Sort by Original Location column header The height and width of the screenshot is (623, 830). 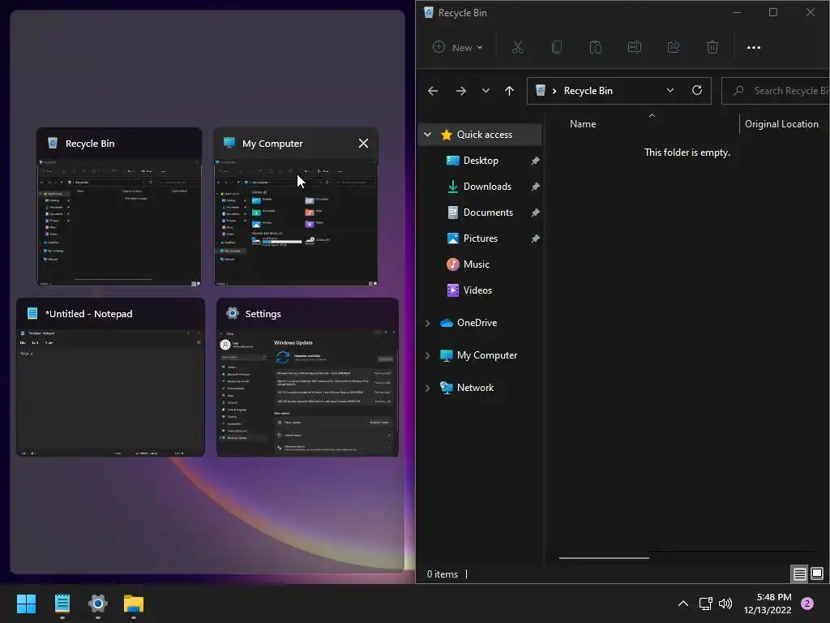tap(781, 124)
